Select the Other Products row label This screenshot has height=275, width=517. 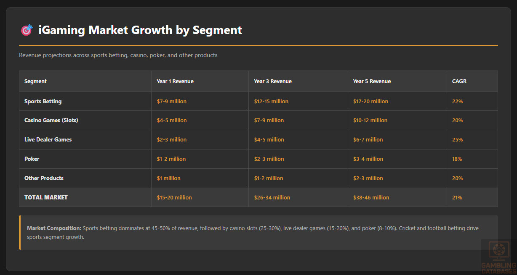(44, 178)
